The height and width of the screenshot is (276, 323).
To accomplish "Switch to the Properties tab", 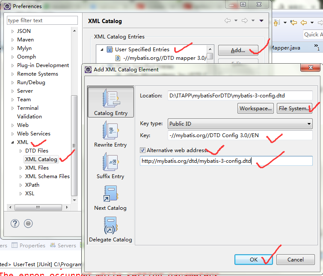I will [28, 245].
